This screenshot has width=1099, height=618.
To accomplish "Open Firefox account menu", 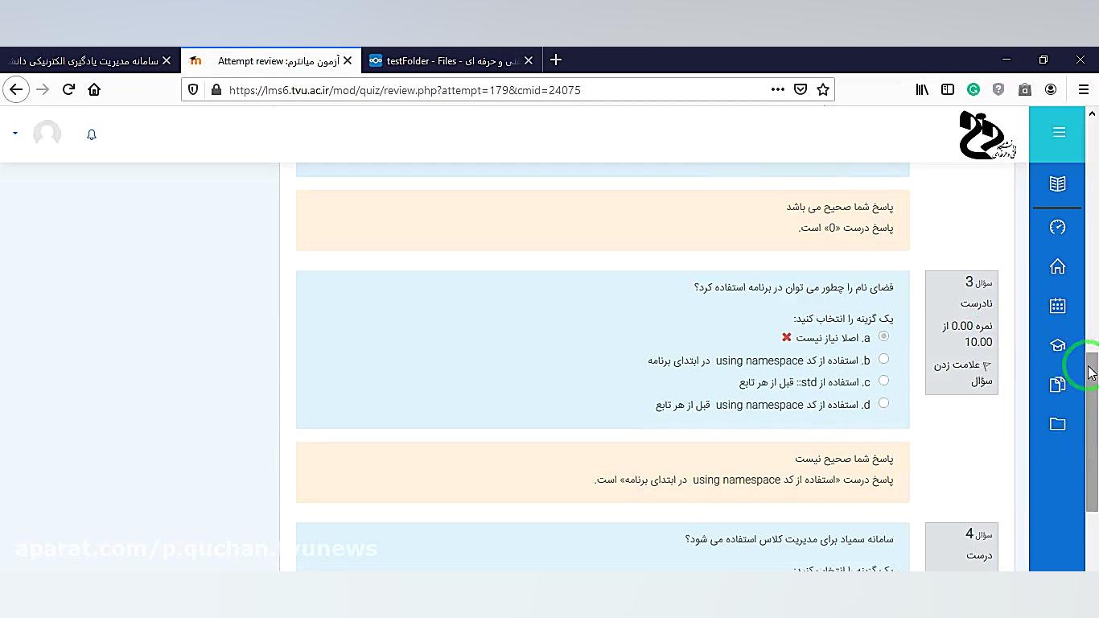I will point(1051,89).
